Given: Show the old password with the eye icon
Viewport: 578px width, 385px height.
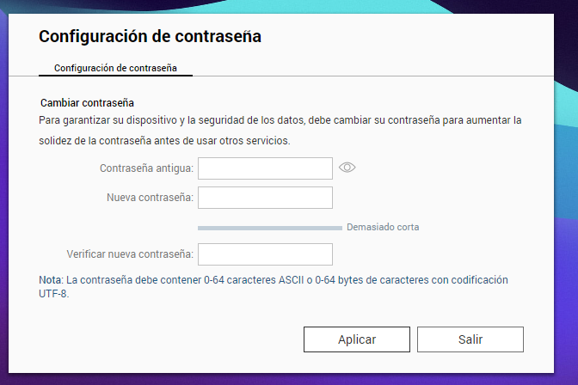Looking at the screenshot, I should click(x=347, y=168).
